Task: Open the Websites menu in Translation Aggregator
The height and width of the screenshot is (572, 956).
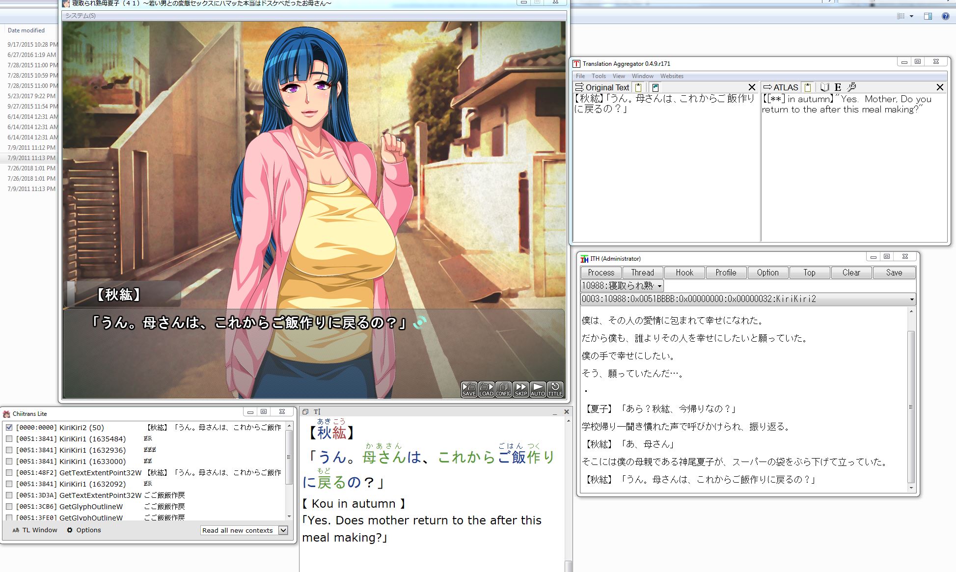Action: pyautogui.click(x=672, y=76)
